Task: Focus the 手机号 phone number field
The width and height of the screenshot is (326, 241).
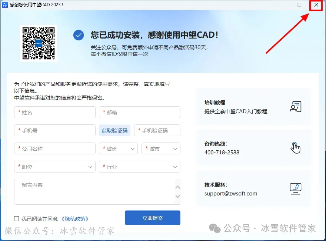Action: coord(55,130)
